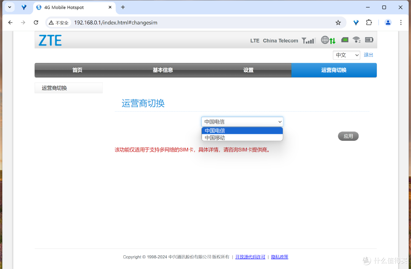Open the Chrome three-dot menu
The height and width of the screenshot is (269, 411).
coord(401,22)
